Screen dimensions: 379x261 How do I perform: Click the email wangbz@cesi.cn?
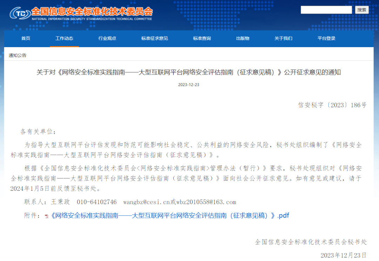pos(146,202)
